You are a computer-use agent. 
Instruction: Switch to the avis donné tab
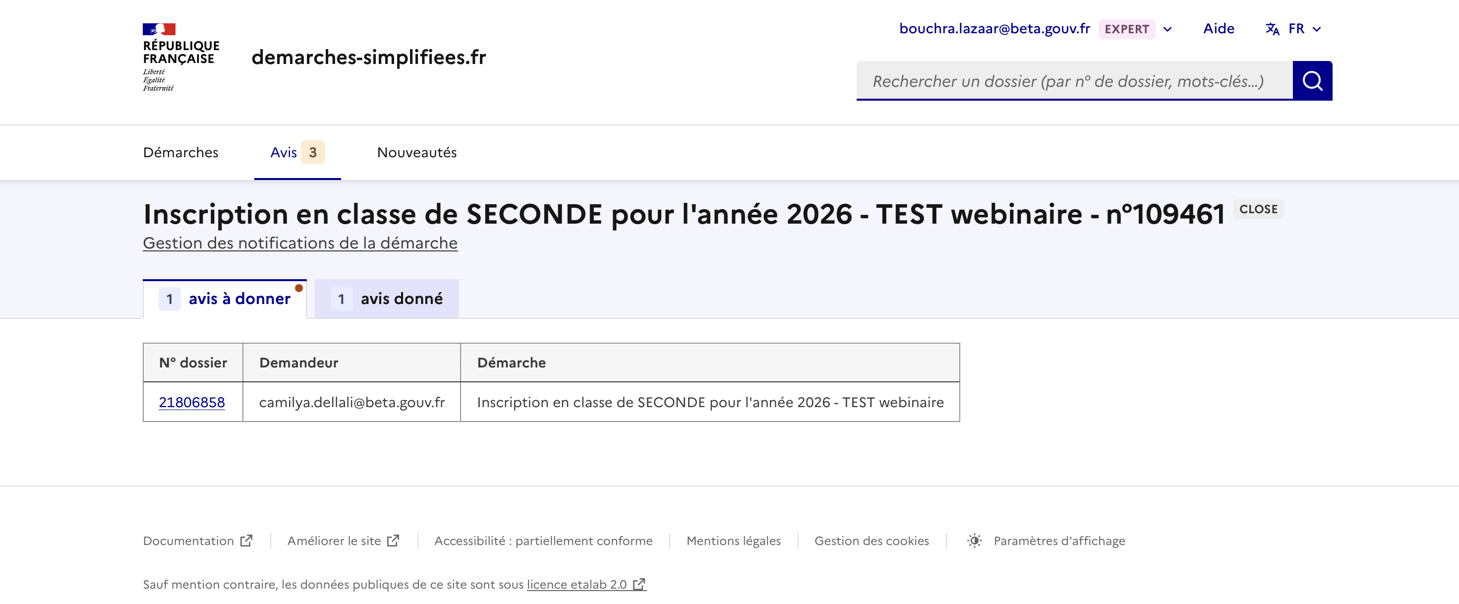[x=387, y=299]
